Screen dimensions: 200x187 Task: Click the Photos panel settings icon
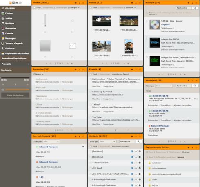click(76, 3)
